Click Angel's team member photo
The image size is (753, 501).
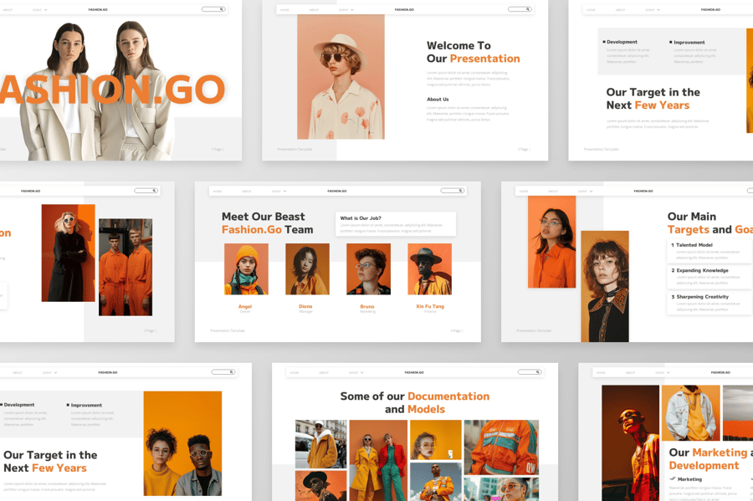point(246,269)
